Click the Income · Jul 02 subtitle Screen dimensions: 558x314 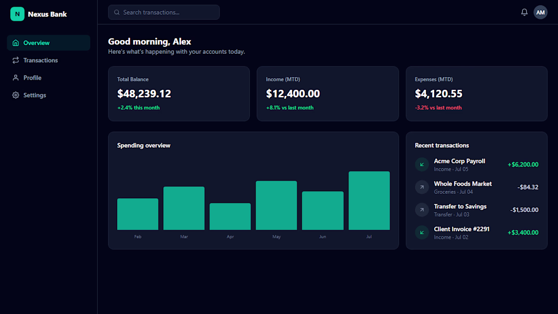tap(451, 237)
